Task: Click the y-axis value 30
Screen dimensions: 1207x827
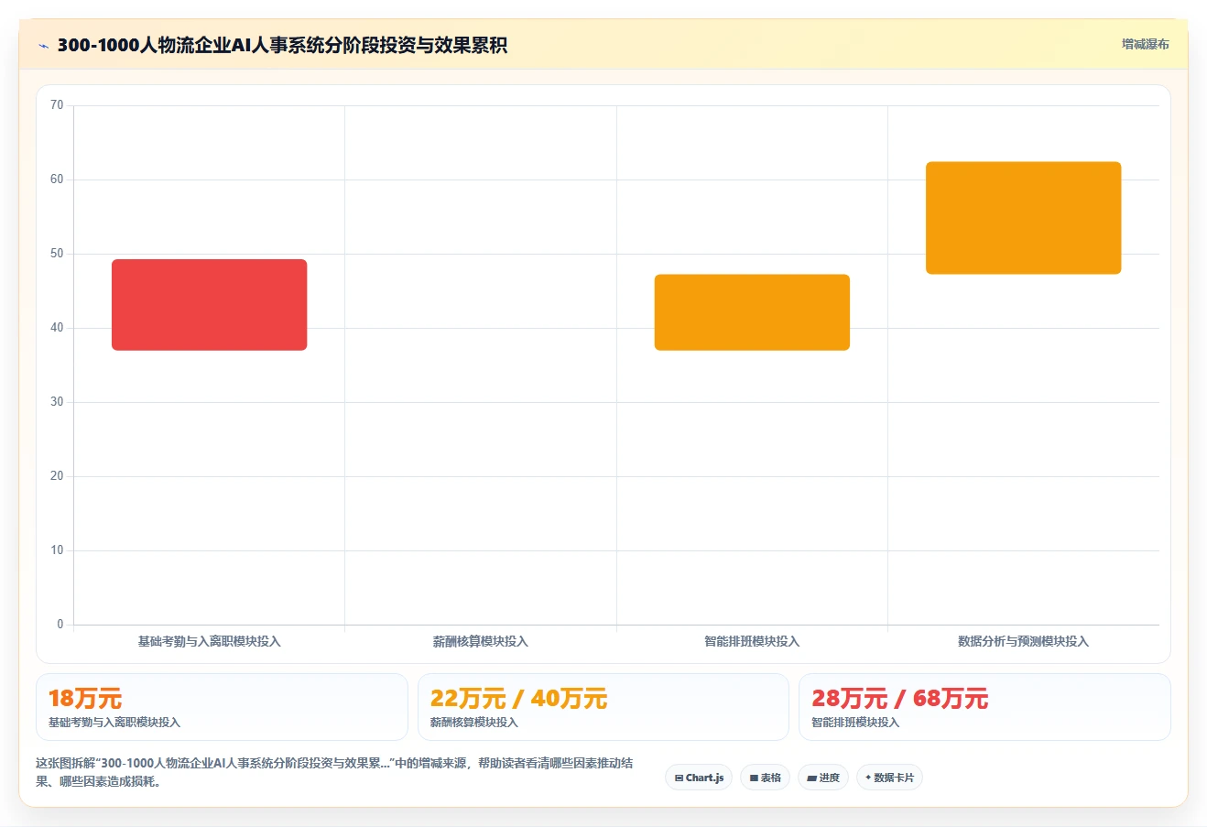Action: coord(57,402)
